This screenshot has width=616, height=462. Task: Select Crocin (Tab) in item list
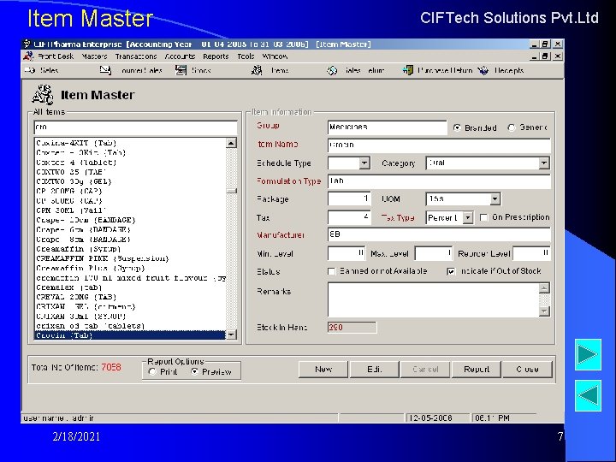[130, 335]
